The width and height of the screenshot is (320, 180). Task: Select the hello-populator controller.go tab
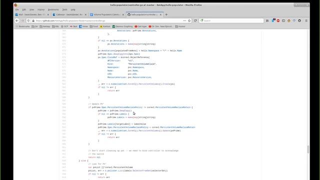(144, 14)
